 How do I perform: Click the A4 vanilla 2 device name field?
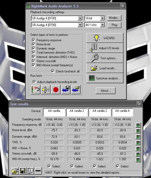pyautogui.click(x=77, y=112)
